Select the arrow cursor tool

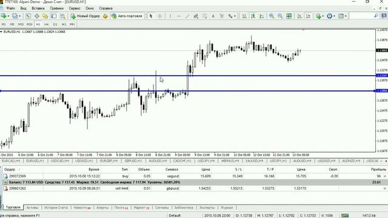pos(151,16)
